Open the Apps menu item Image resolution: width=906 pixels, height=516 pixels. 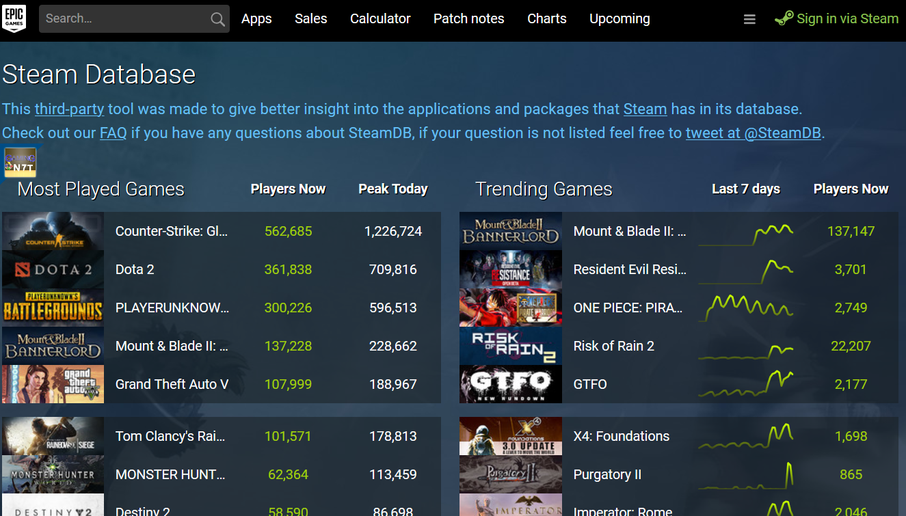(x=256, y=19)
